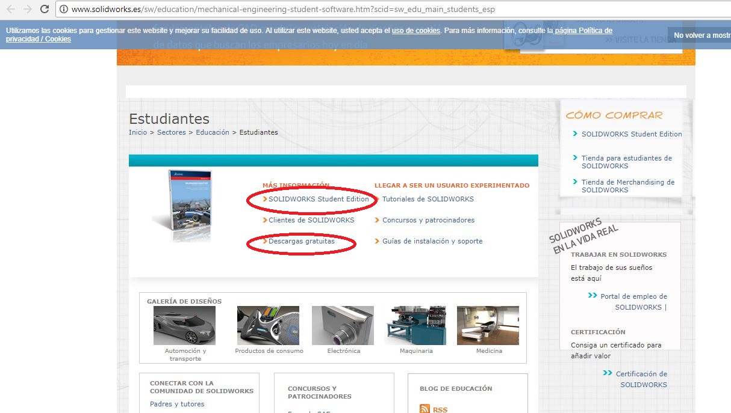
Task: Open Concursos y patrocinadores link
Action: (428, 220)
